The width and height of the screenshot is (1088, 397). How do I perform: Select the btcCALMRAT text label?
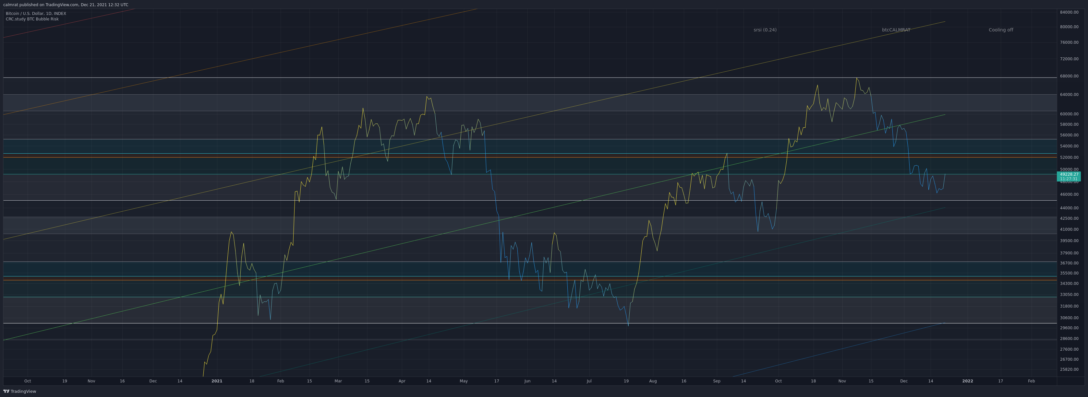(896, 30)
